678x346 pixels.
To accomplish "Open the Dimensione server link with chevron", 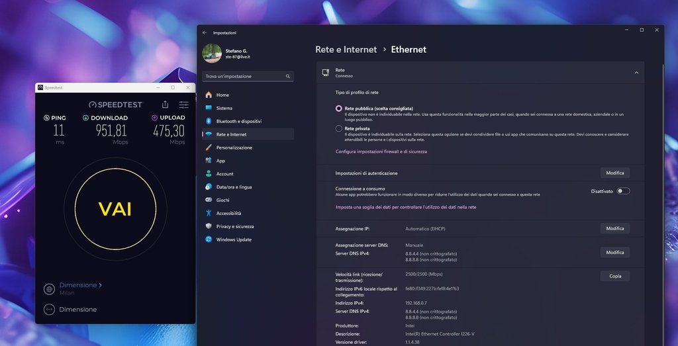I will (80, 285).
